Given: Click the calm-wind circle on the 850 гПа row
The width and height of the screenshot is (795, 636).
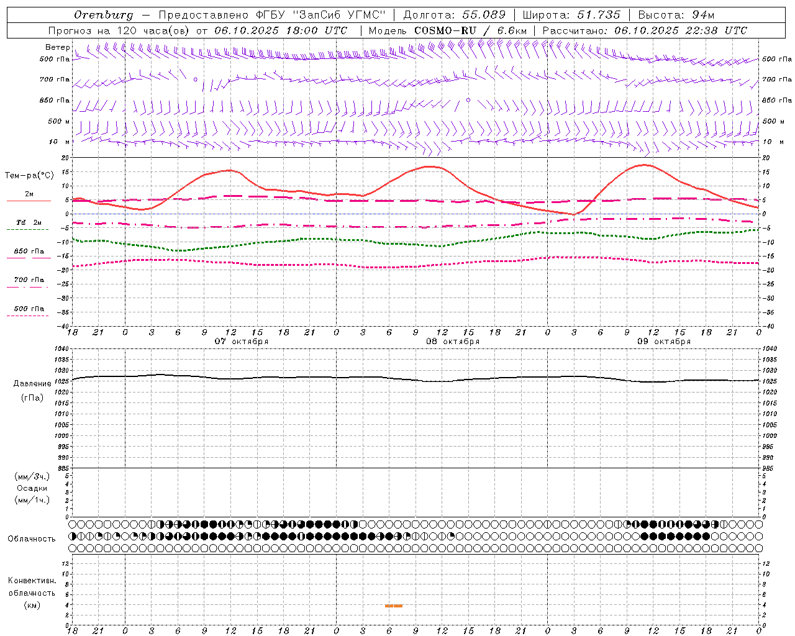Looking at the screenshot, I should coord(468,100).
